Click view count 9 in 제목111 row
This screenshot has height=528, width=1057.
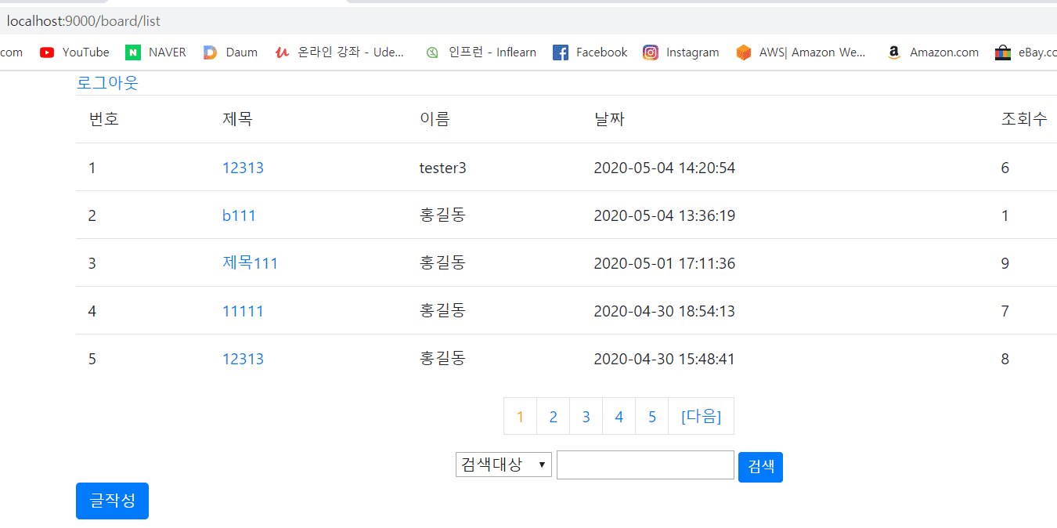1005,263
